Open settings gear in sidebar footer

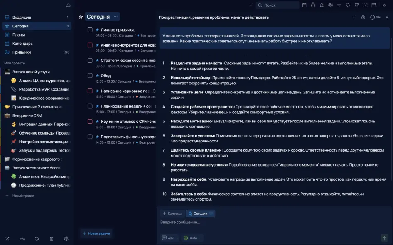pyautogui.click(x=66, y=239)
